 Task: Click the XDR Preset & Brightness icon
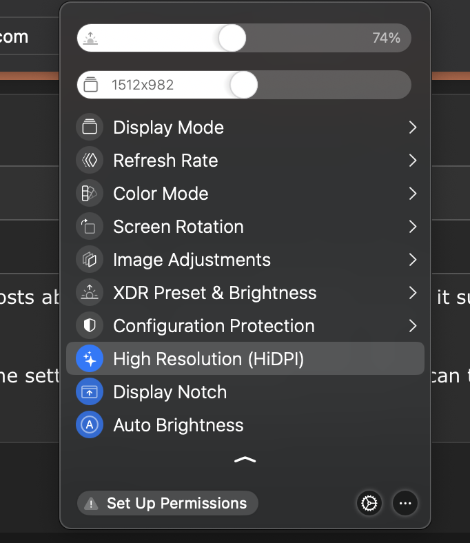click(90, 293)
